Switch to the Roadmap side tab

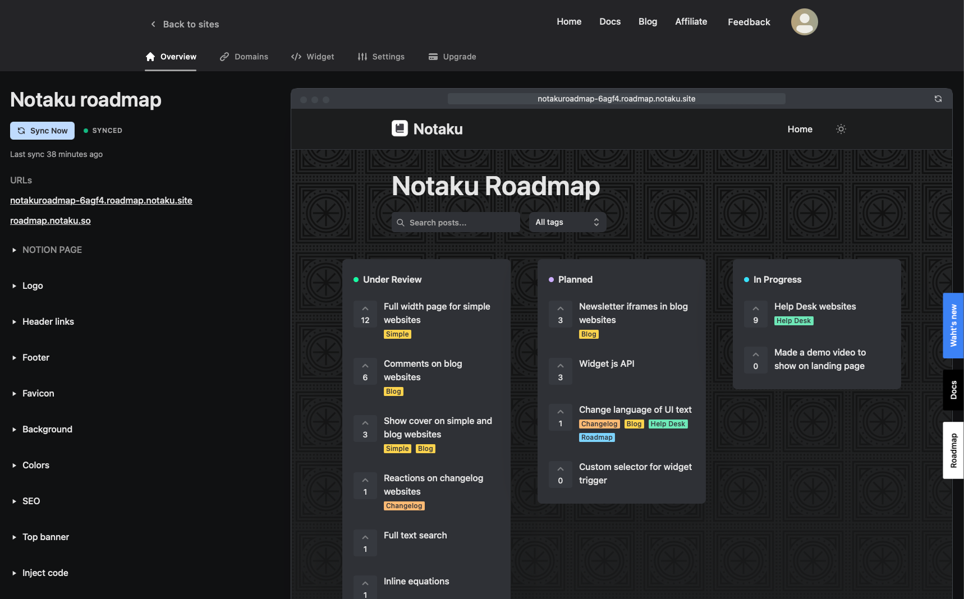[x=954, y=449]
